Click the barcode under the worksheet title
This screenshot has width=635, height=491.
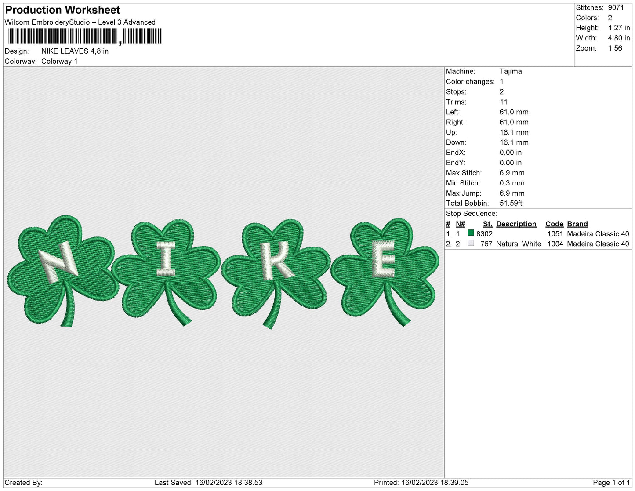click(84, 36)
